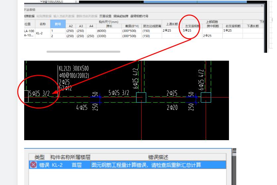Screen dimensions: 277x185
Task: Click the 错误描述 column header
Action: pos(158,157)
